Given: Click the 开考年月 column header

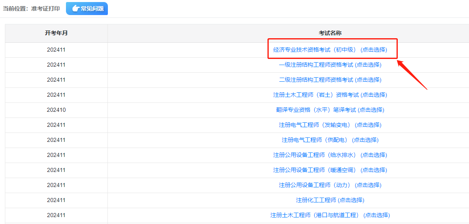Looking at the screenshot, I should pyautogui.click(x=56, y=33).
